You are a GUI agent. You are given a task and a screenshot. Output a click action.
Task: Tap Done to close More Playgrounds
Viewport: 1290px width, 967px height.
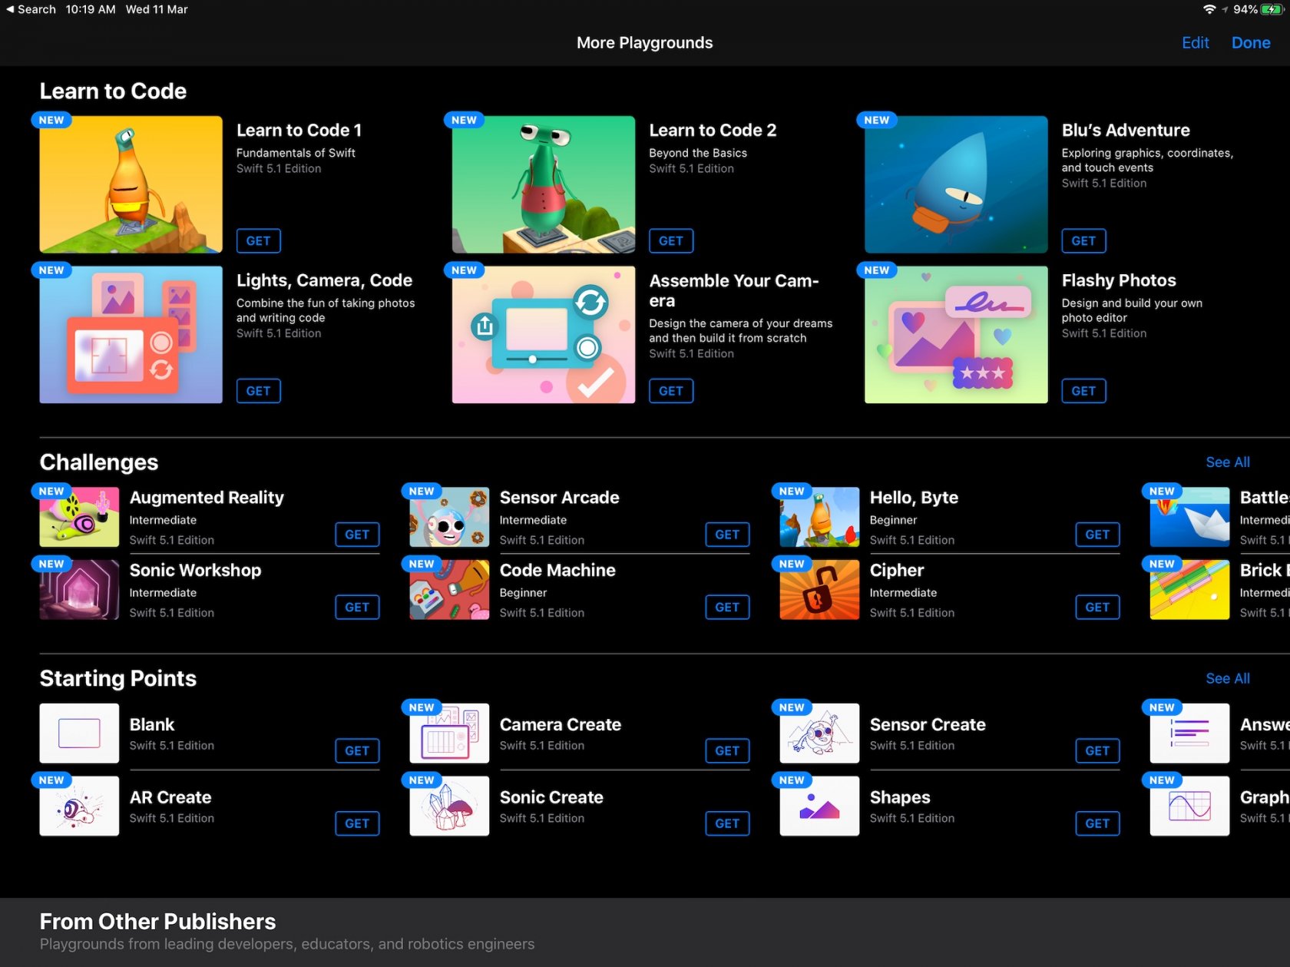click(x=1251, y=42)
